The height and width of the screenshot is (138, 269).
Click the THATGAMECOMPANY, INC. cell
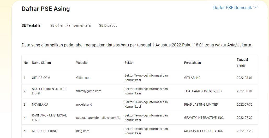(x=203, y=91)
